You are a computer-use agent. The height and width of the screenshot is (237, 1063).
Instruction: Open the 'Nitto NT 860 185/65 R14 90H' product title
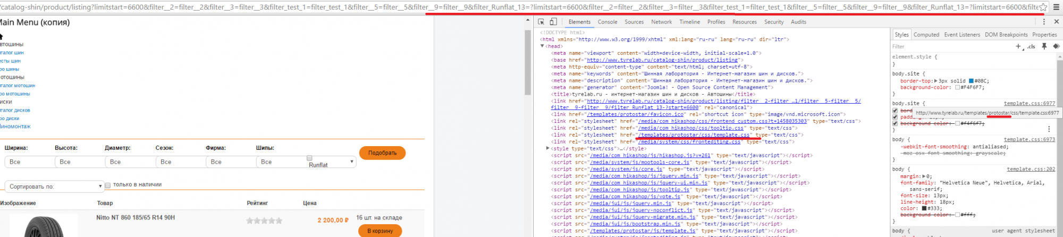tap(136, 218)
